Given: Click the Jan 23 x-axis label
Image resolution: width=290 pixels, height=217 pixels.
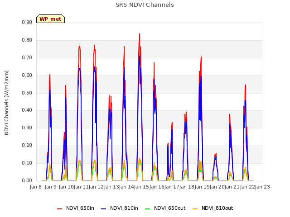Looking at the screenshot, I should (x=262, y=187).
